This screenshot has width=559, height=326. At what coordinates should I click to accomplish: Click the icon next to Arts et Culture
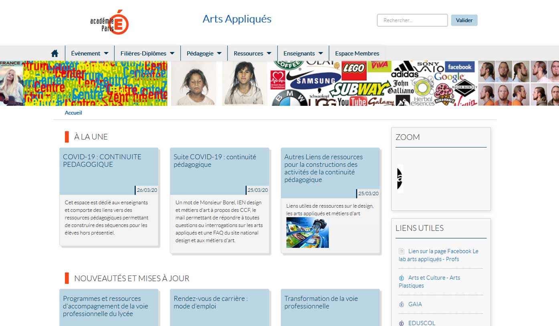[x=402, y=278]
